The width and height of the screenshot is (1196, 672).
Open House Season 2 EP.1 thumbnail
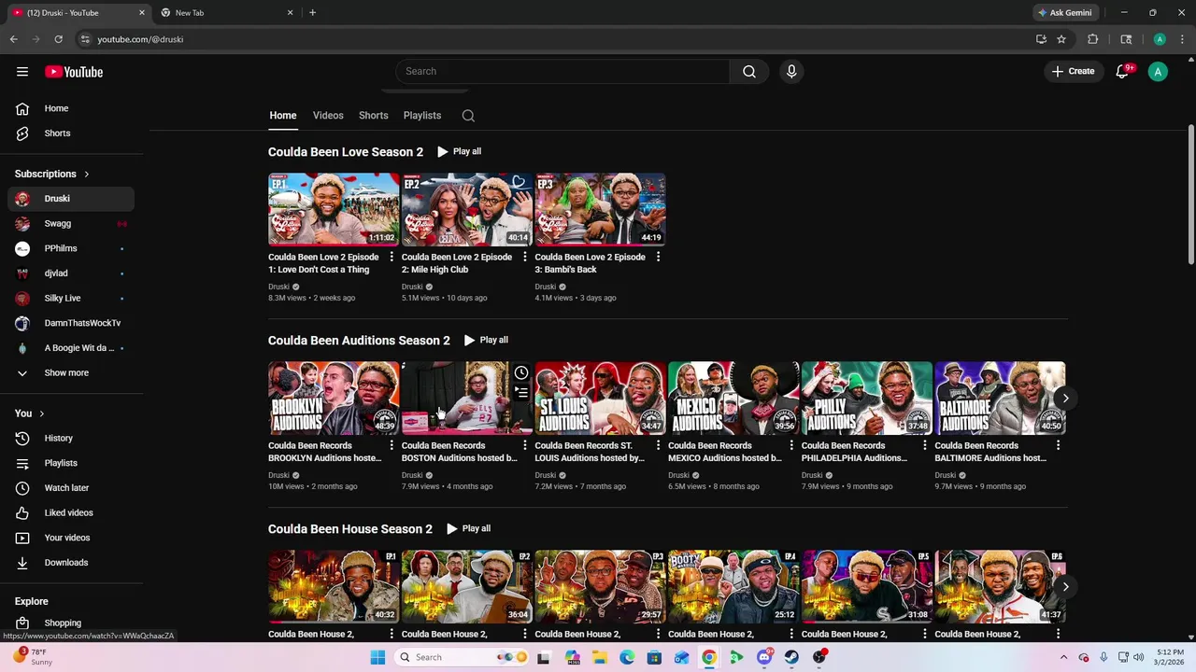click(x=334, y=586)
